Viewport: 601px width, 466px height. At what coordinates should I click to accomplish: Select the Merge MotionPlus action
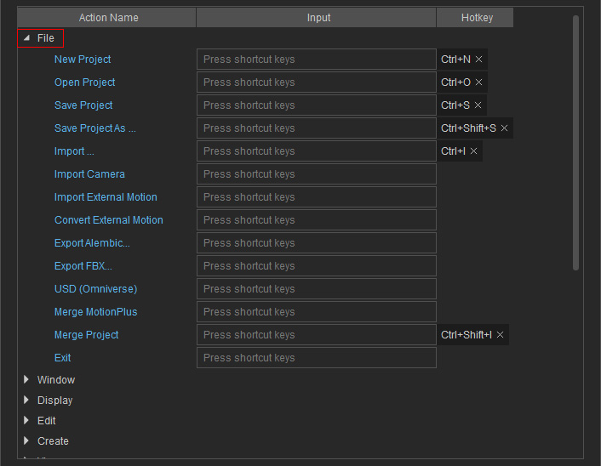click(95, 312)
